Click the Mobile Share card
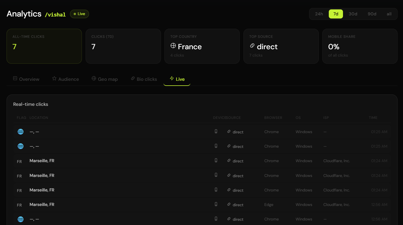The height and width of the screenshot is (225, 403). coord(360,46)
